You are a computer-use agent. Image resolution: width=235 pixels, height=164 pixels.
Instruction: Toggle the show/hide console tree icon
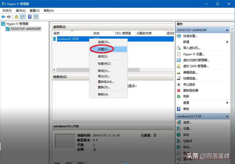click(22, 17)
